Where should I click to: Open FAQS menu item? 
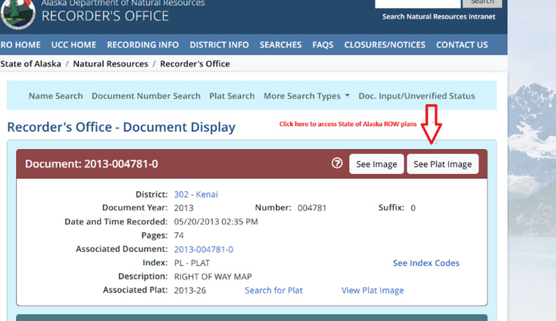pyautogui.click(x=323, y=45)
